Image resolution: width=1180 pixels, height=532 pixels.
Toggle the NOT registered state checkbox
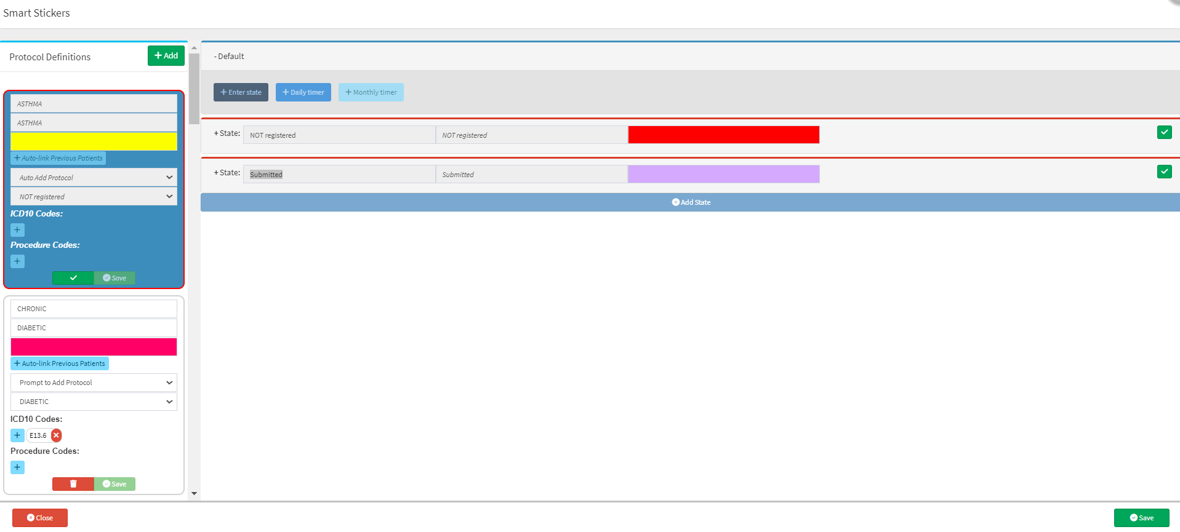(x=1165, y=132)
